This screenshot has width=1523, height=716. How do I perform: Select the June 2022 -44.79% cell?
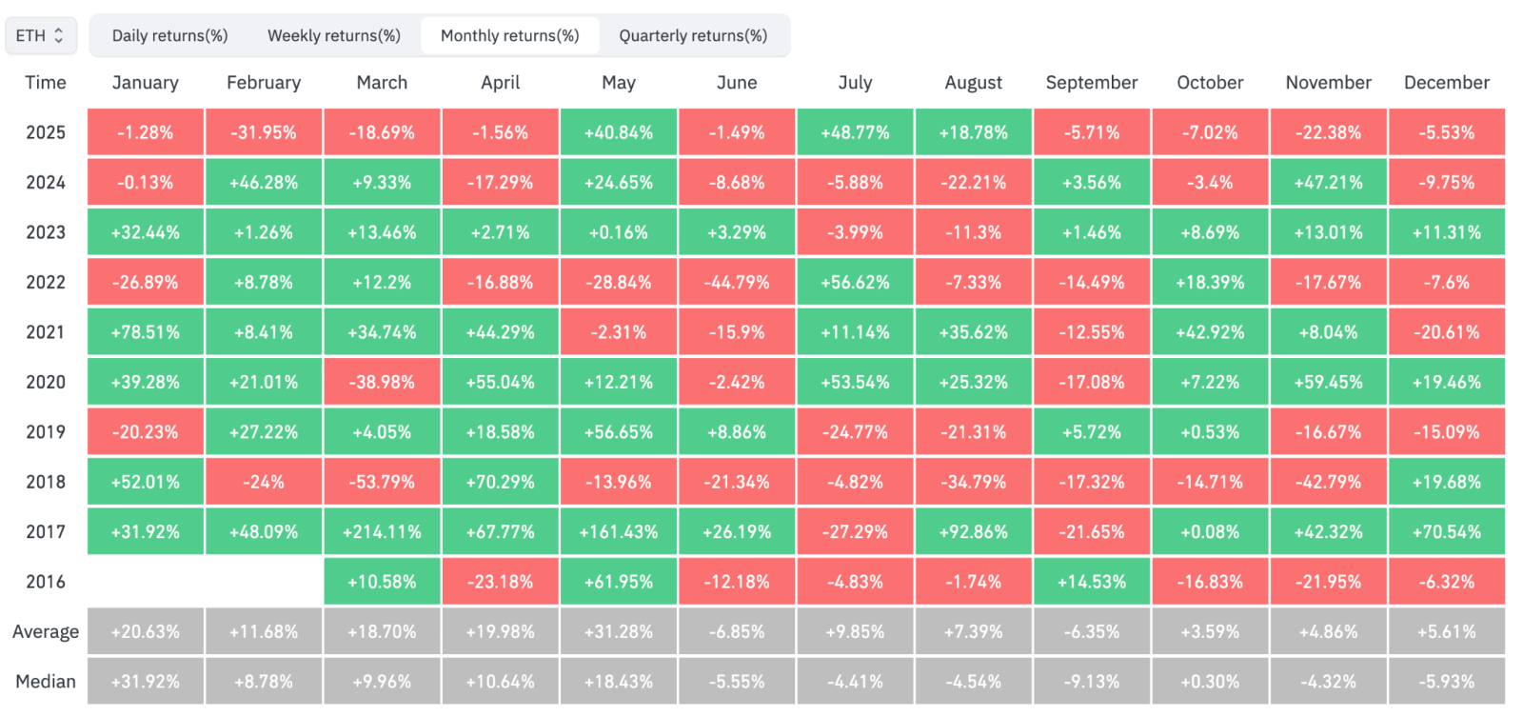point(737,283)
